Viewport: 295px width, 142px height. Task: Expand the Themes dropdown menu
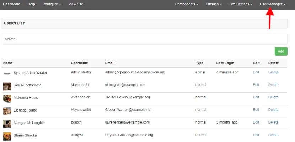click(x=214, y=4)
